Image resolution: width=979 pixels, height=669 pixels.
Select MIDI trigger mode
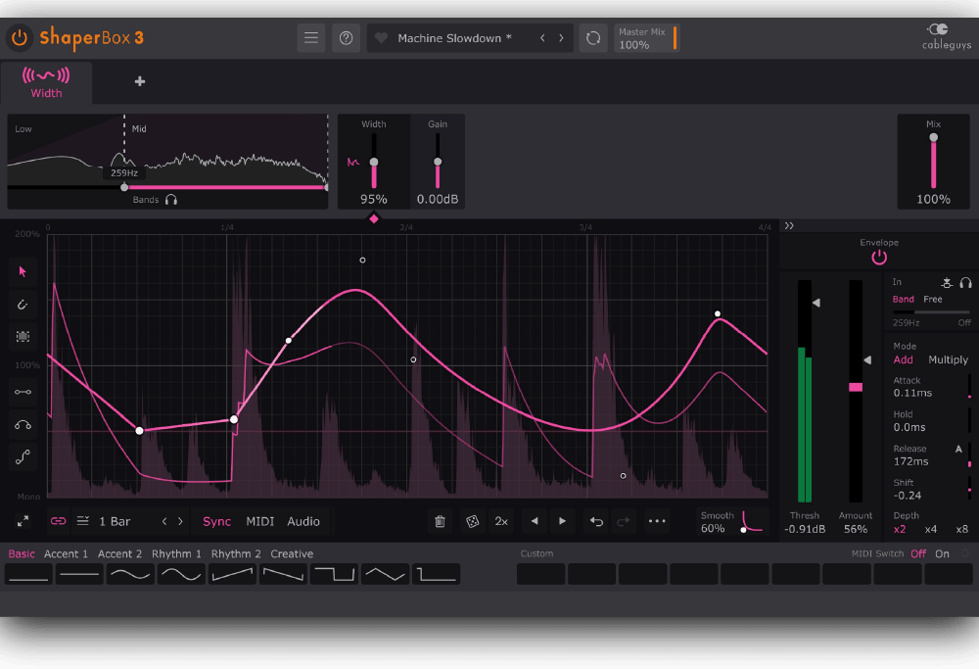pyautogui.click(x=260, y=521)
